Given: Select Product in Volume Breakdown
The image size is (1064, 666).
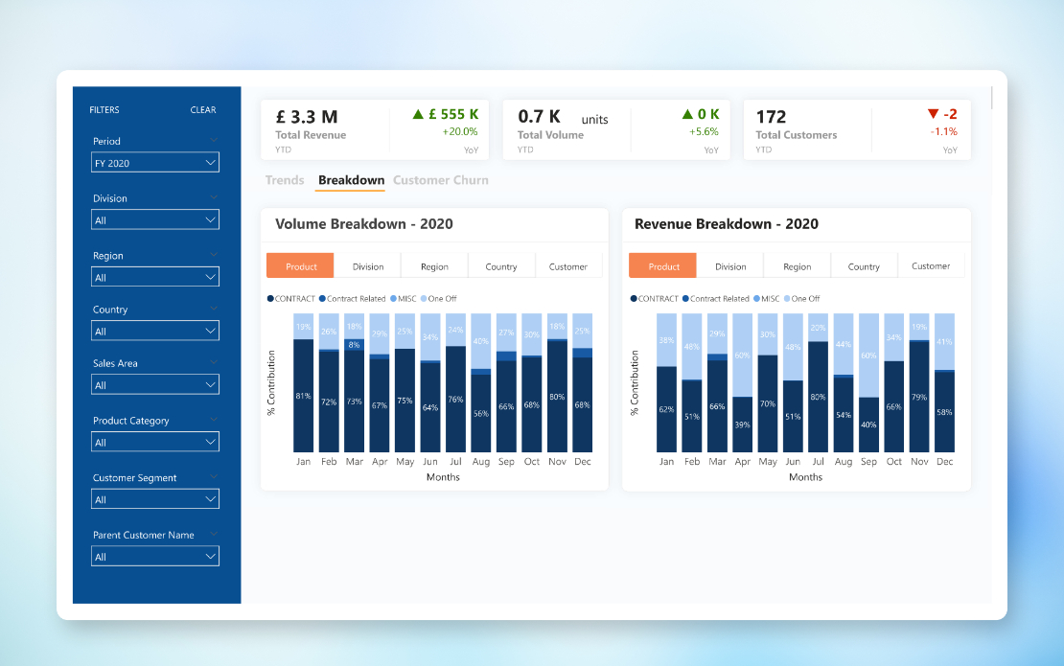Looking at the screenshot, I should 301,265.
